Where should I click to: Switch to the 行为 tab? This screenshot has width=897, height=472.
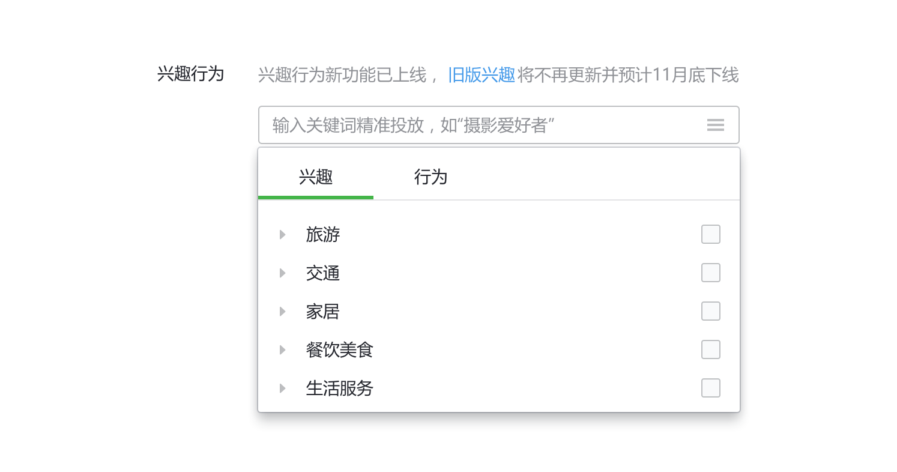tap(431, 177)
